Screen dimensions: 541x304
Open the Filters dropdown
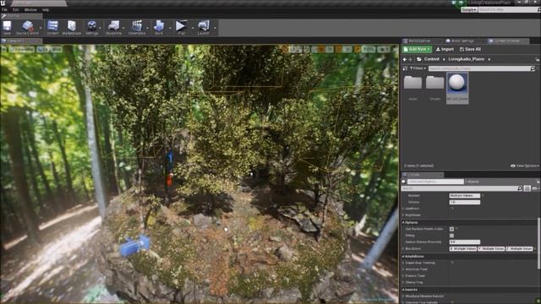click(x=418, y=68)
